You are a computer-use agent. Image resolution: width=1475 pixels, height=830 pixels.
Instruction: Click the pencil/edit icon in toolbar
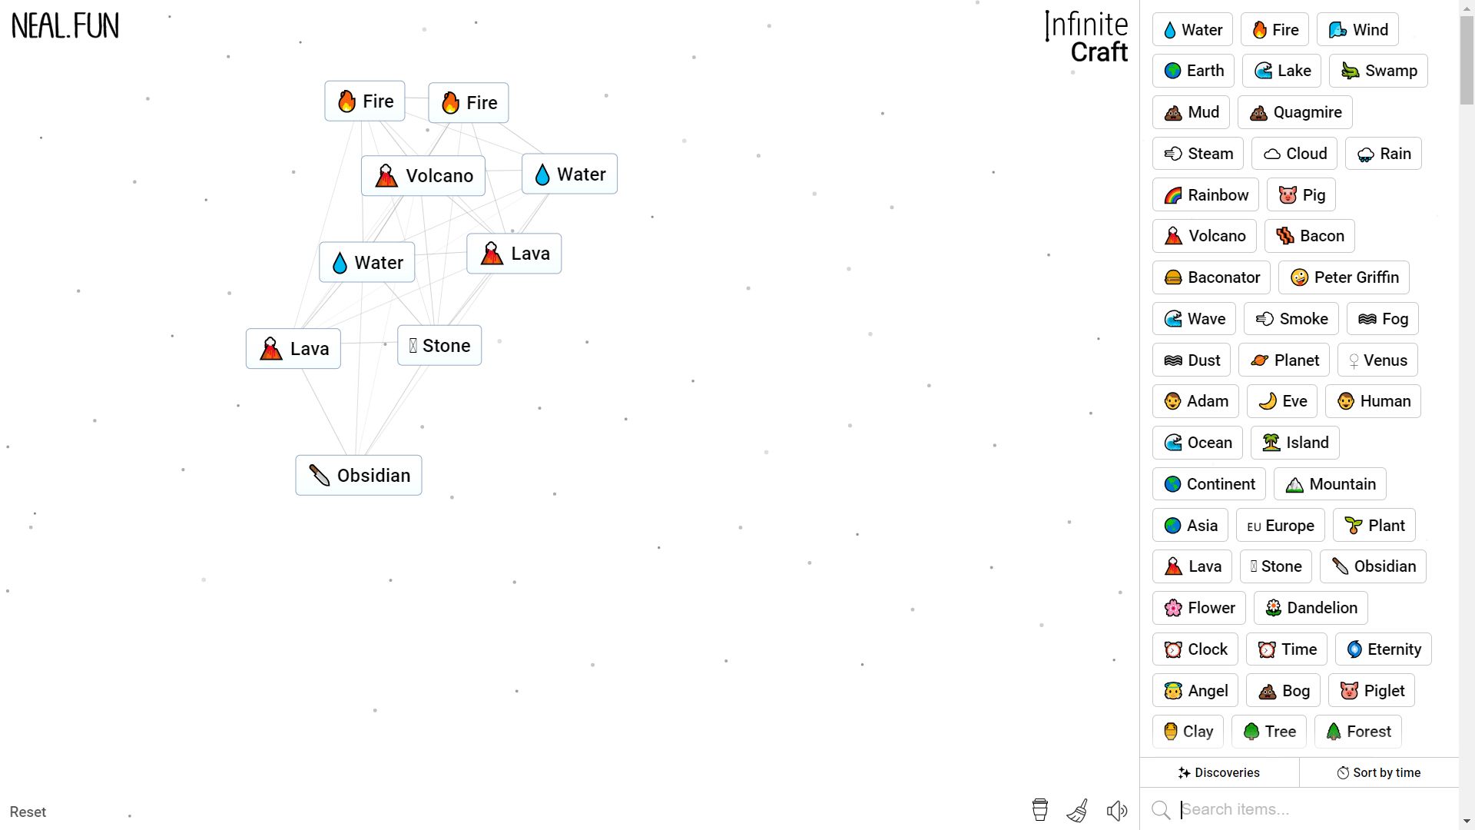(1077, 811)
